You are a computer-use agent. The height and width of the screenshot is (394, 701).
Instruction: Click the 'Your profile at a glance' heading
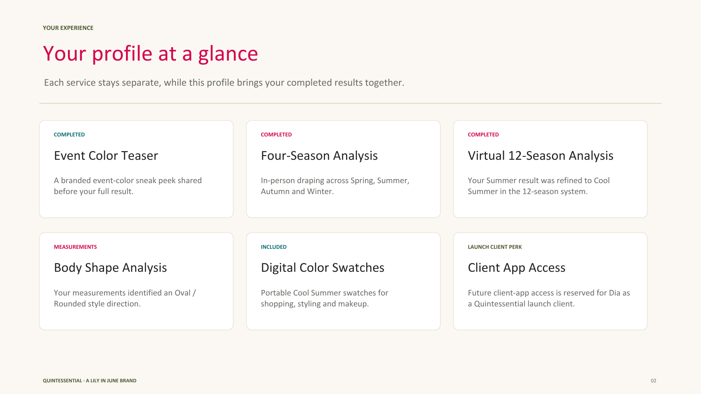pyautogui.click(x=150, y=54)
